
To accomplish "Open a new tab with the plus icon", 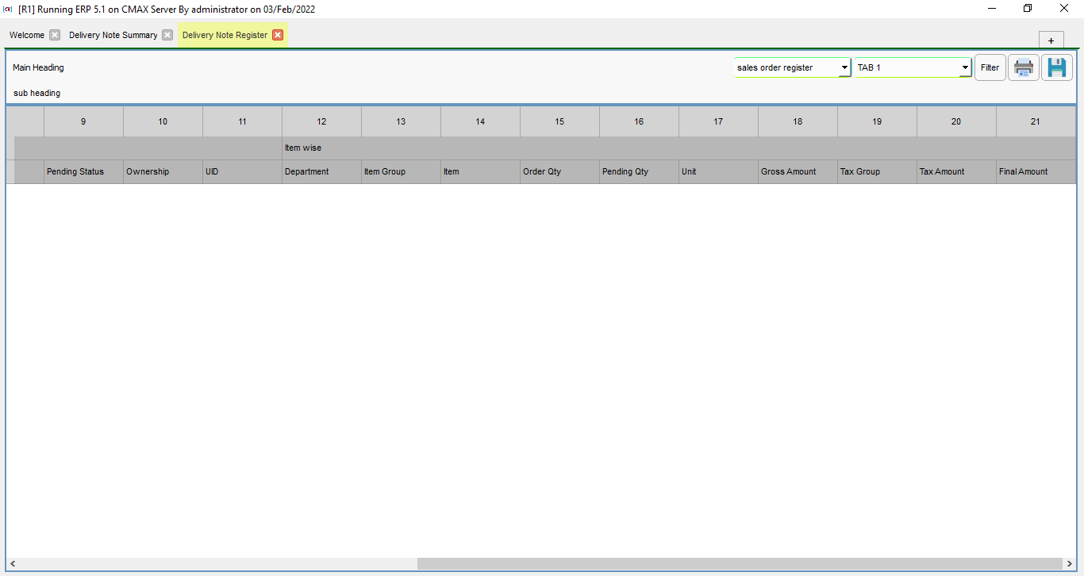I will point(1051,40).
